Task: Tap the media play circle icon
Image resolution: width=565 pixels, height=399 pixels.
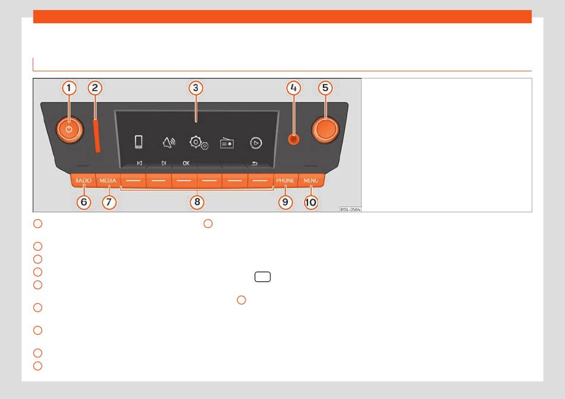Action: (x=256, y=143)
